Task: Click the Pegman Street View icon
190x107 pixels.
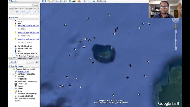Action: [x=176, y=26]
